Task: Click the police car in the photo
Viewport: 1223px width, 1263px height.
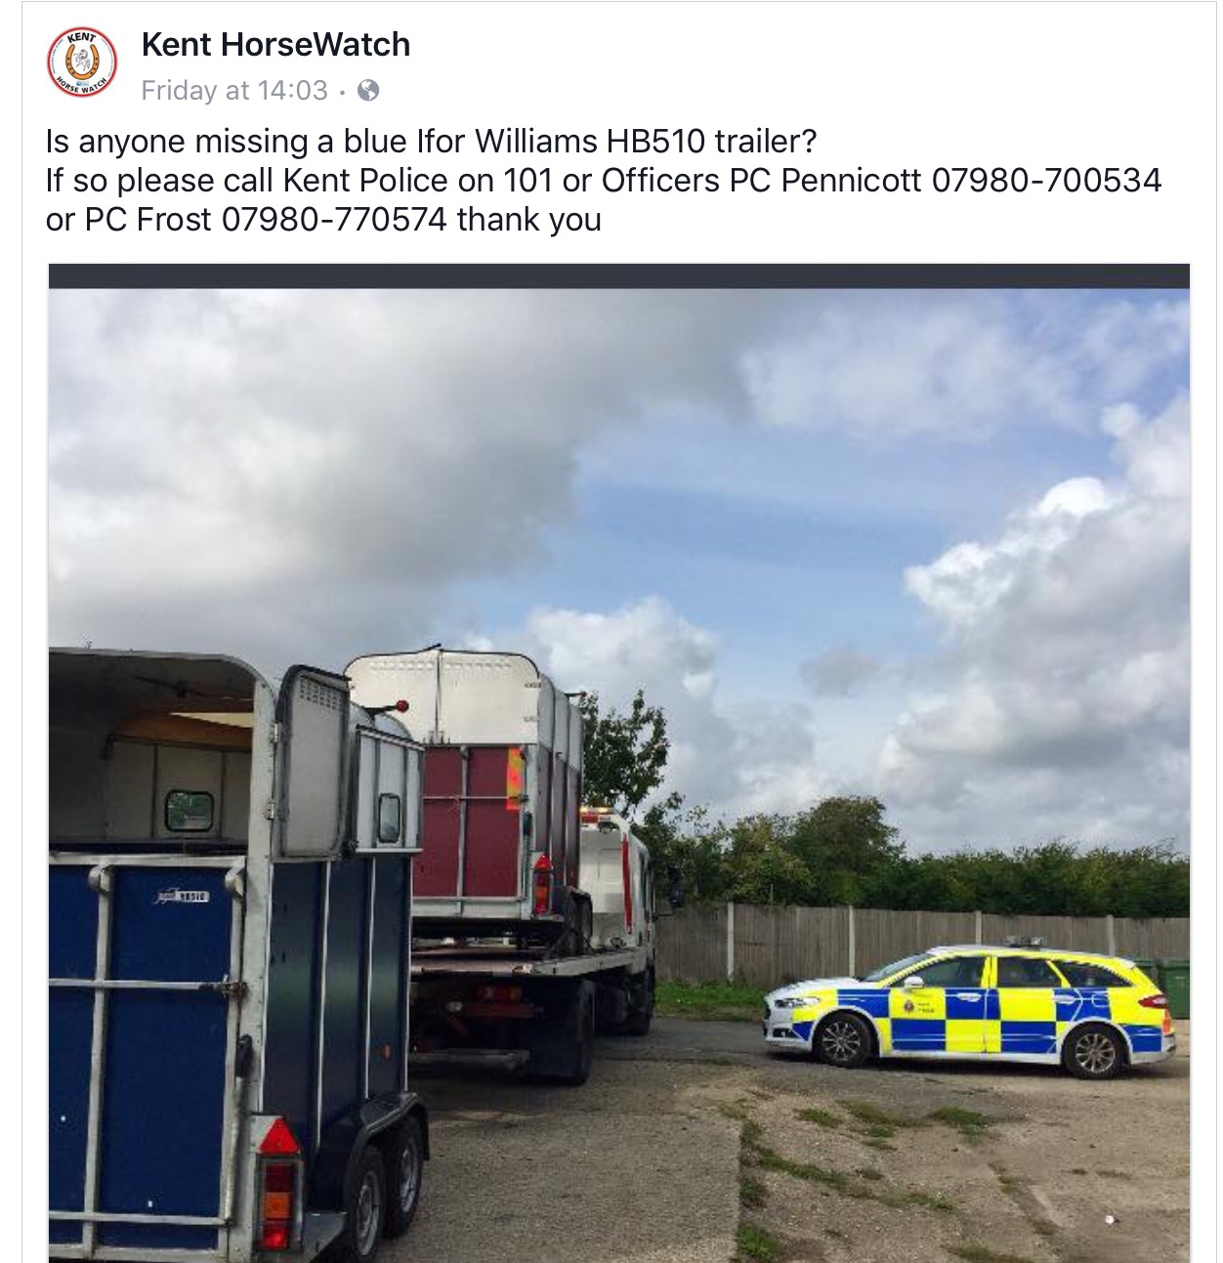Action: (969, 1009)
